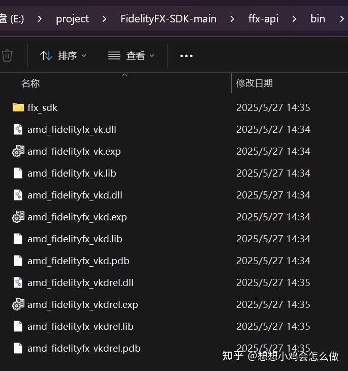Select the ffx_sdk folder name
Viewport: 348px width, 371px height.
tap(43, 108)
